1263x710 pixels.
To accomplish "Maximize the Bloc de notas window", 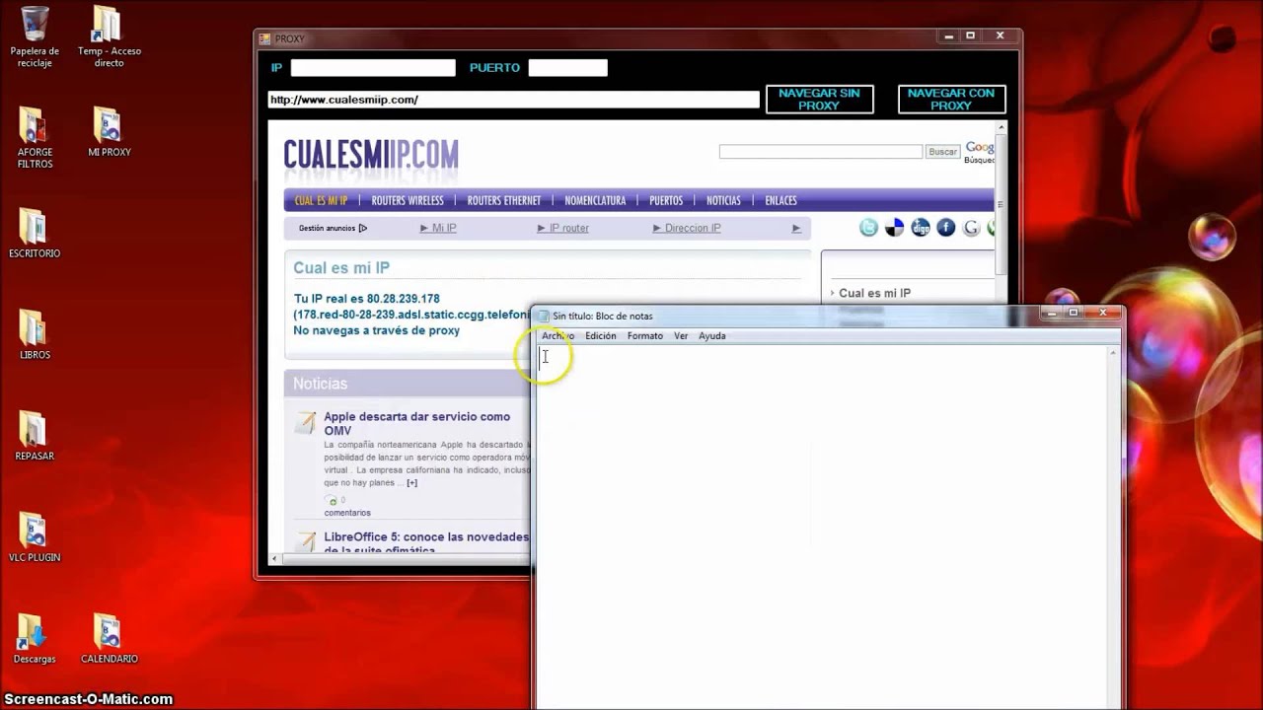I will (x=1074, y=314).
